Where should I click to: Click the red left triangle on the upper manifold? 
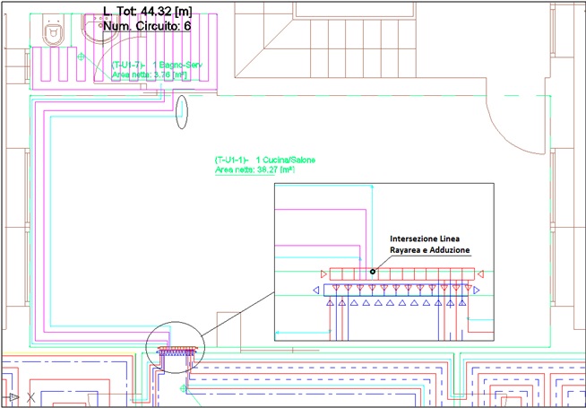[x=323, y=273]
